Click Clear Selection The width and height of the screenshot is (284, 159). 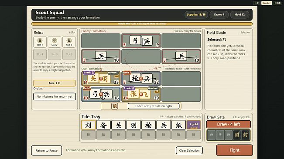(189, 150)
